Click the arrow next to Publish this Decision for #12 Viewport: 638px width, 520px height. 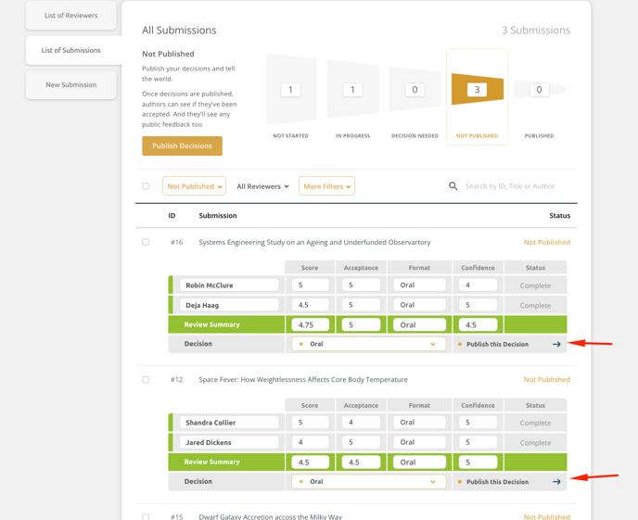556,482
